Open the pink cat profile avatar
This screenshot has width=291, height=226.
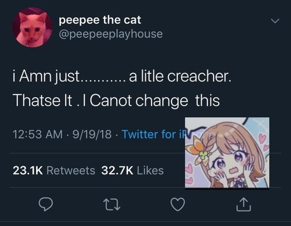(32, 27)
